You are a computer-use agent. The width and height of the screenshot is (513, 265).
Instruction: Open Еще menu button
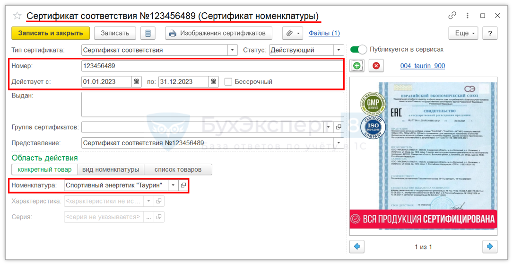(463, 33)
